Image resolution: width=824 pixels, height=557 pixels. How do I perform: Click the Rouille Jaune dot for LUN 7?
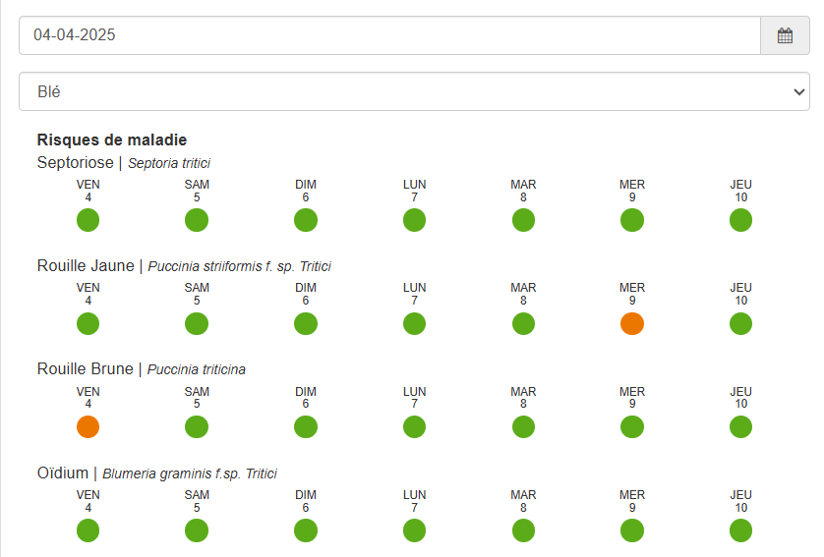414,323
